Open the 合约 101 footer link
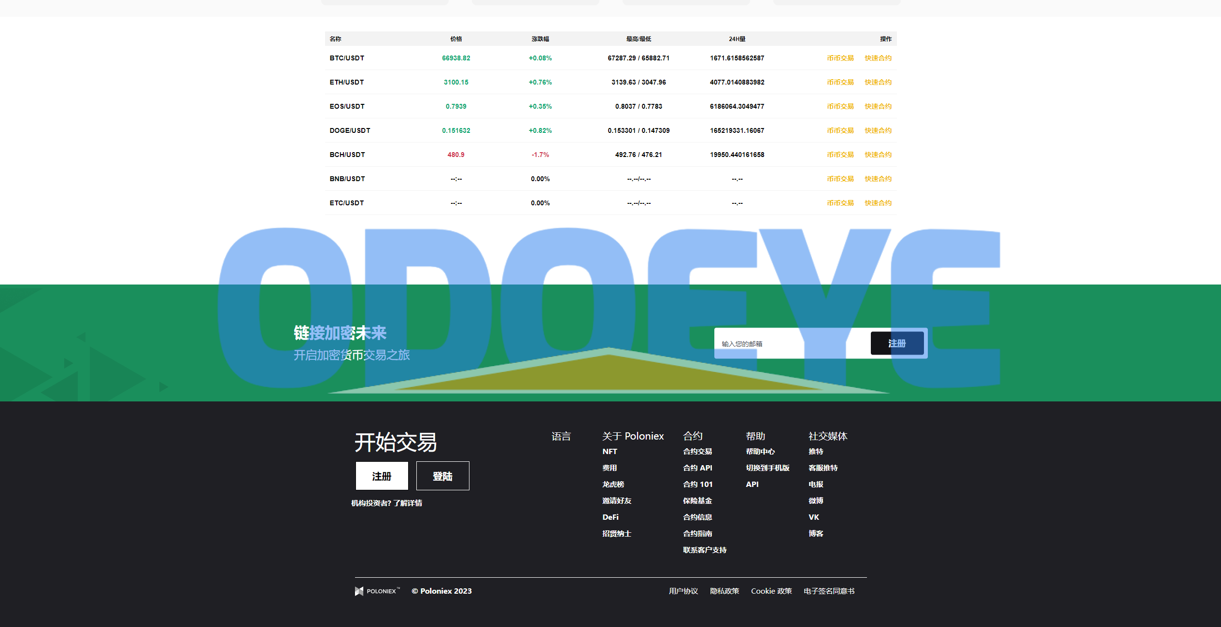The image size is (1221, 627). tap(698, 484)
